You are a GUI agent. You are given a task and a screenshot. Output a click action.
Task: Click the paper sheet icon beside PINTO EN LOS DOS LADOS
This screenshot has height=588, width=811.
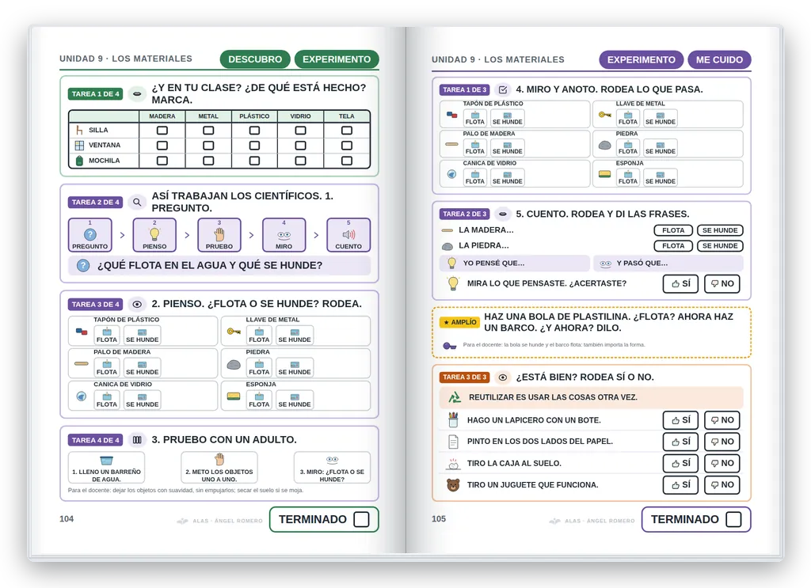coord(453,442)
